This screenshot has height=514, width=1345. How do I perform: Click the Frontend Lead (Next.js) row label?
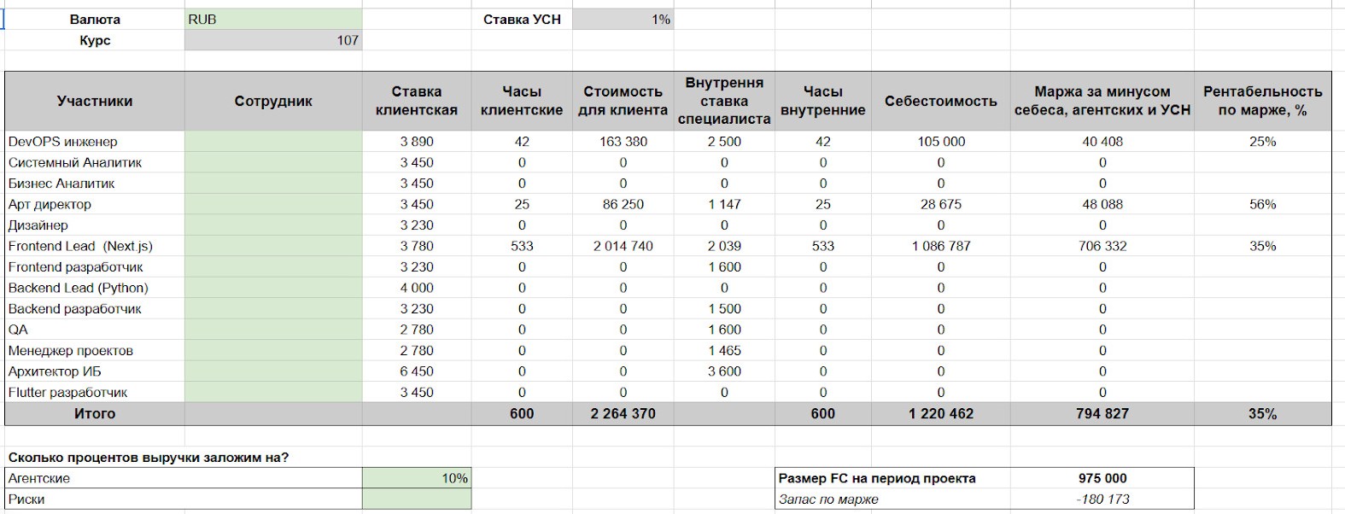point(80,246)
